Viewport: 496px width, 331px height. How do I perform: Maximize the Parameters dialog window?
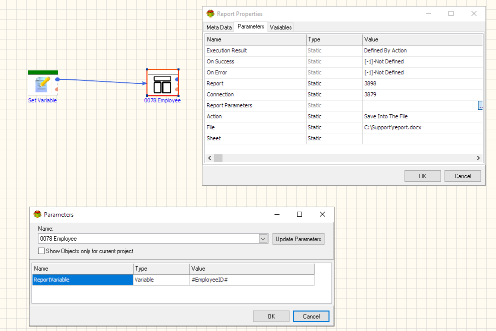pyautogui.click(x=299, y=215)
